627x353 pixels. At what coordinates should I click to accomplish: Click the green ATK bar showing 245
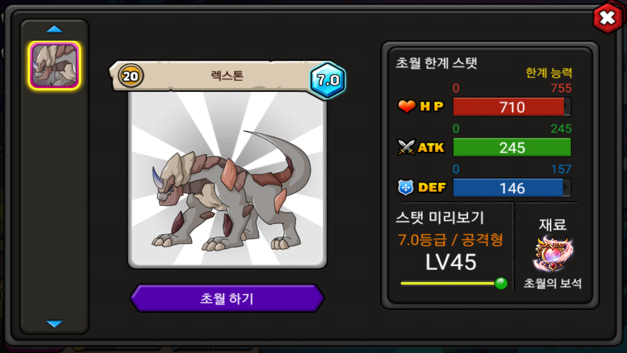point(512,148)
